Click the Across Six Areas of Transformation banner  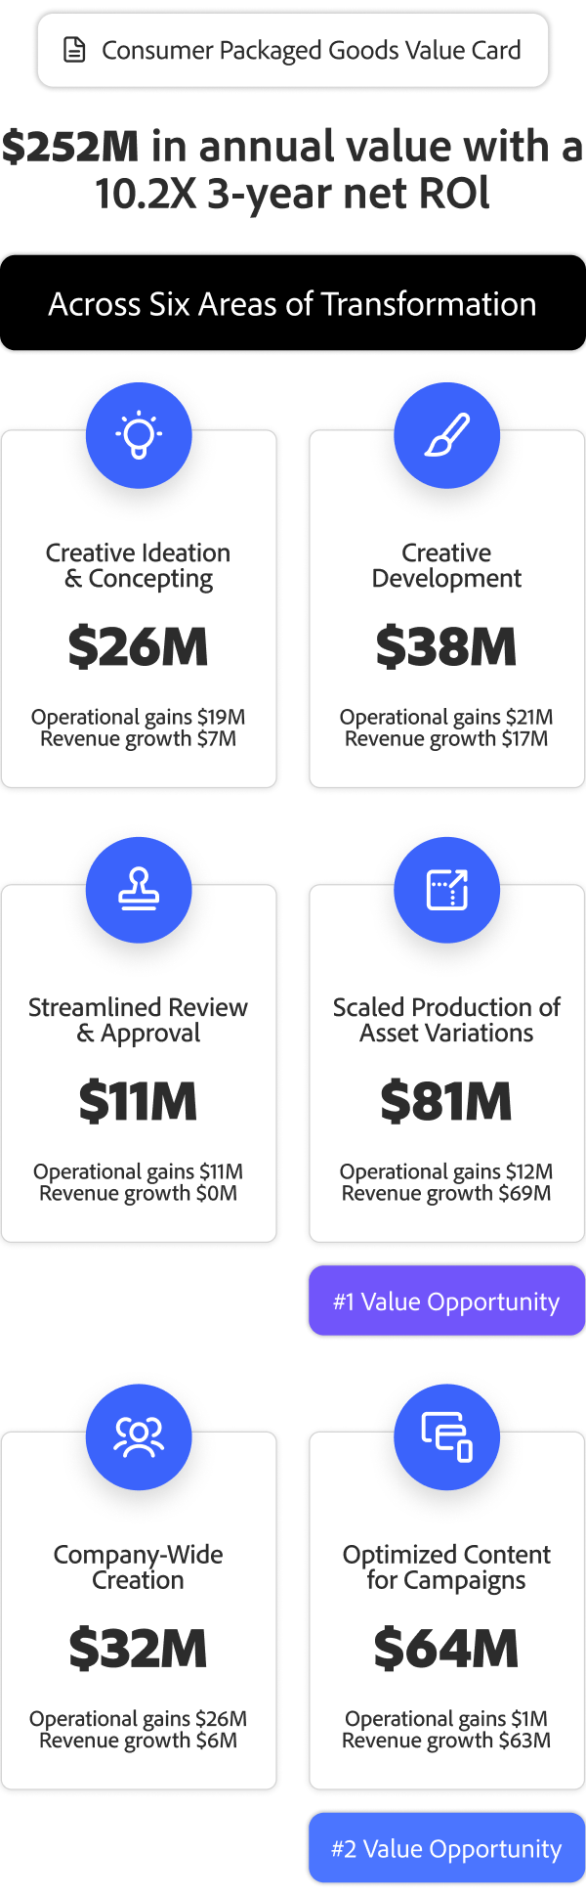click(293, 303)
